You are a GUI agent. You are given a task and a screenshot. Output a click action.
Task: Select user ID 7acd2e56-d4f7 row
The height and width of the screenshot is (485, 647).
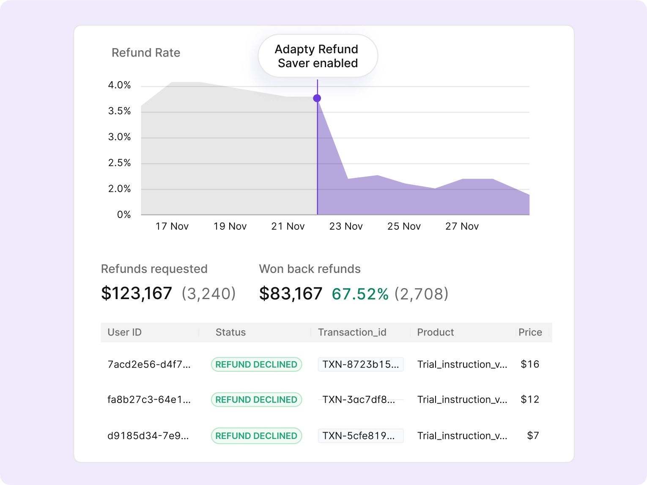pos(149,364)
